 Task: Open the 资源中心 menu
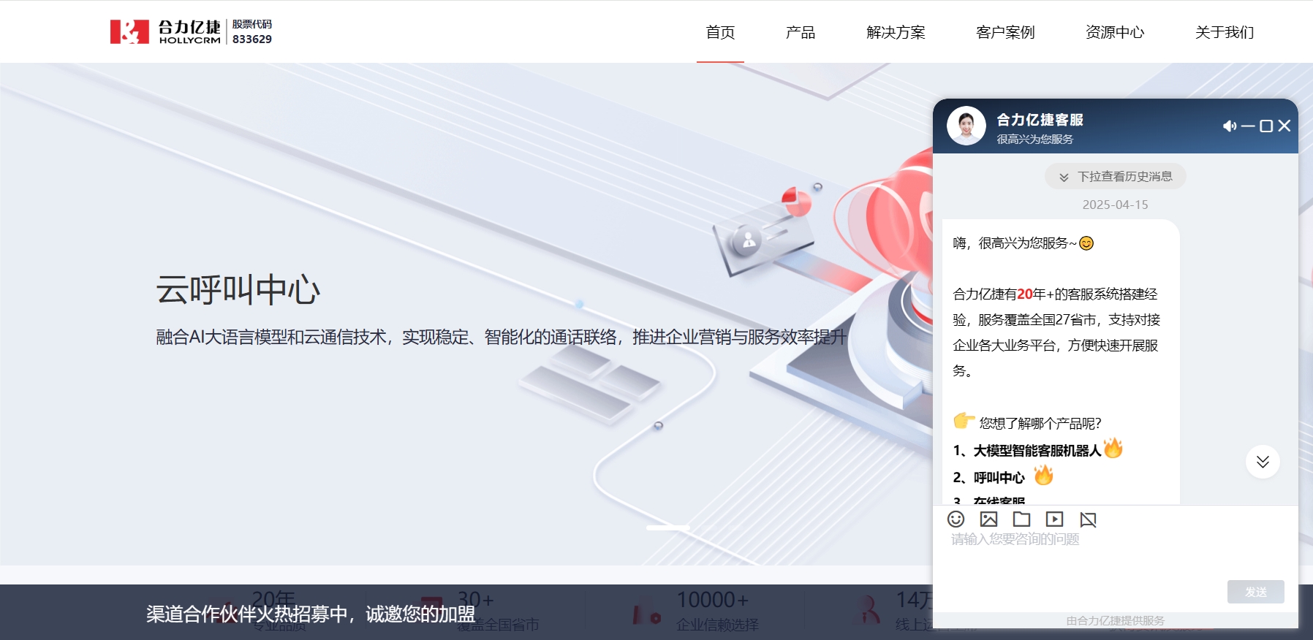pyautogui.click(x=1115, y=32)
